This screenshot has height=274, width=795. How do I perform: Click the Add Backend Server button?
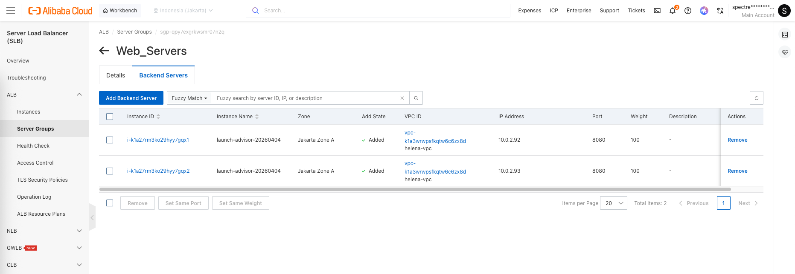coord(131,98)
